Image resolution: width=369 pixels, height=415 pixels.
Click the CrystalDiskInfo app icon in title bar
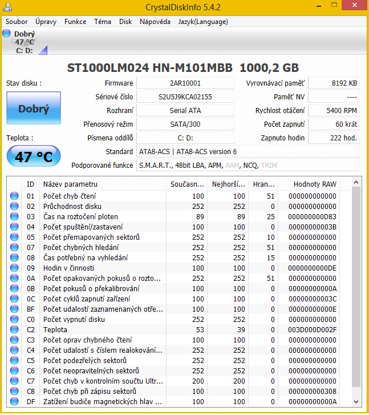tap(7, 7)
